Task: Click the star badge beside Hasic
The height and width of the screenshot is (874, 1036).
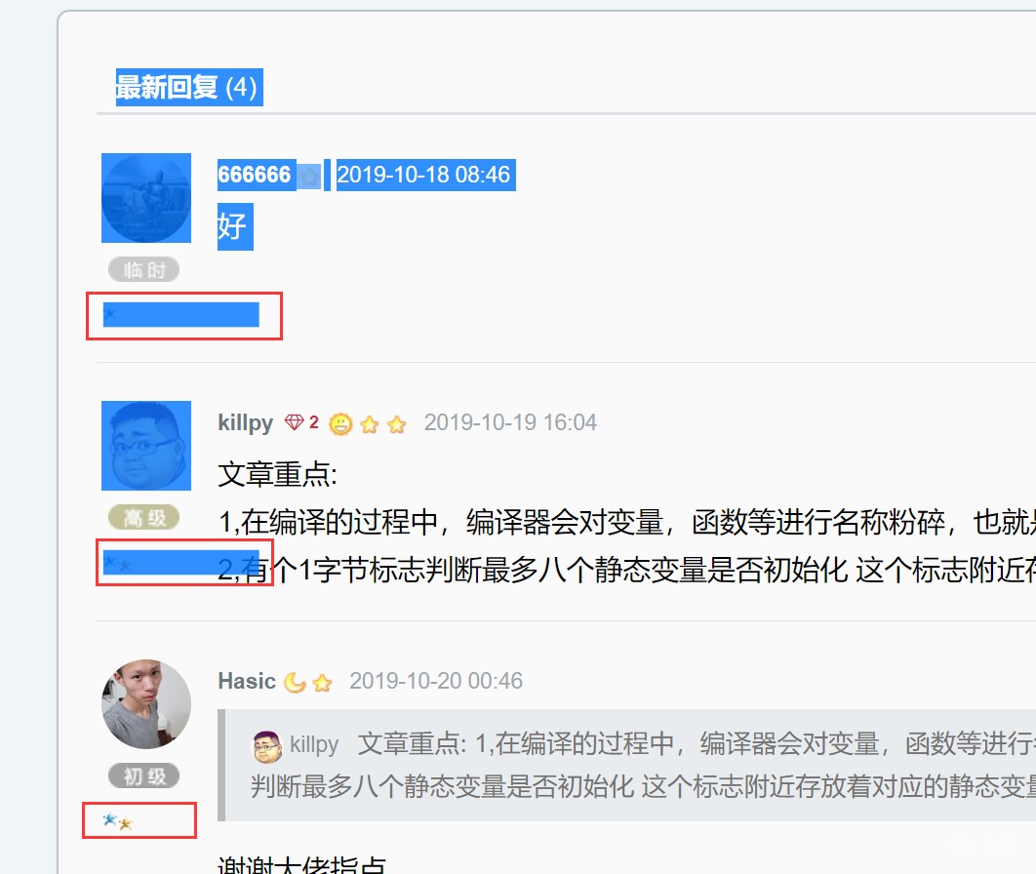Action: pyautogui.click(x=323, y=683)
